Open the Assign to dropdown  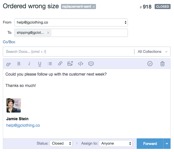point(116,143)
